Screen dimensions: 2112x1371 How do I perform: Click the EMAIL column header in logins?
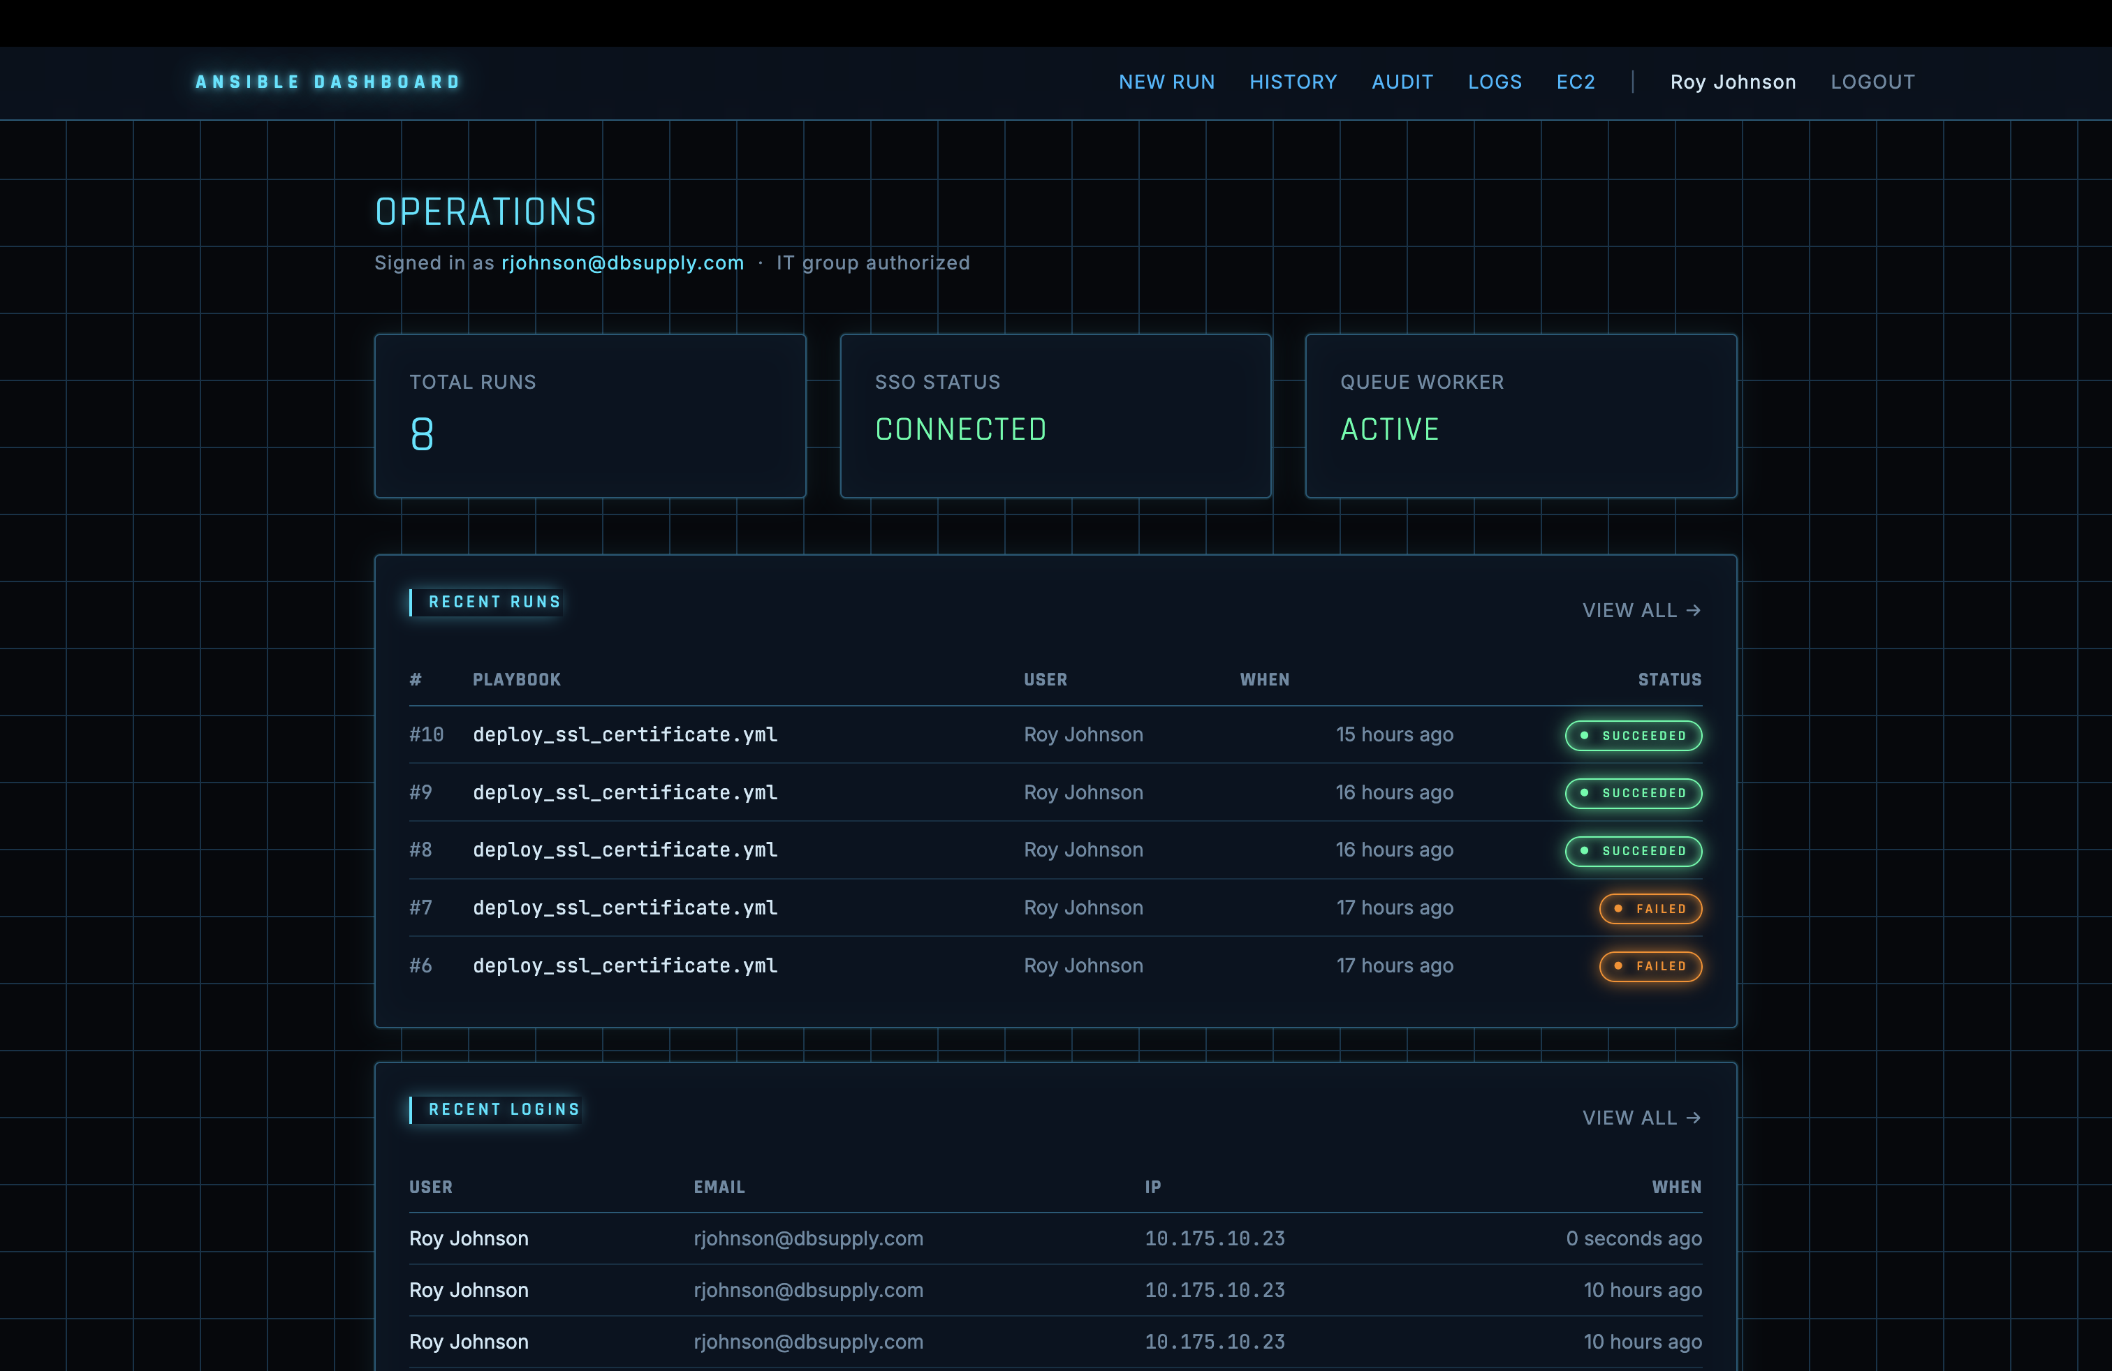[719, 1187]
